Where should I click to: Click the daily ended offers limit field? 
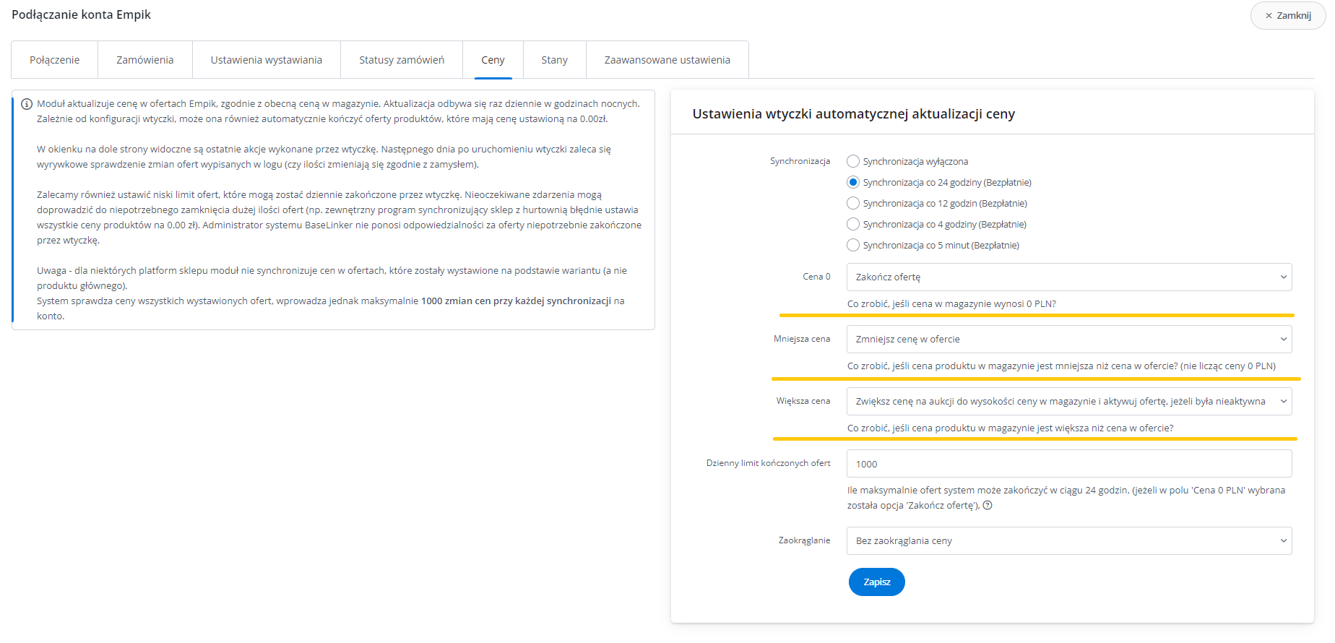pyautogui.click(x=1068, y=464)
